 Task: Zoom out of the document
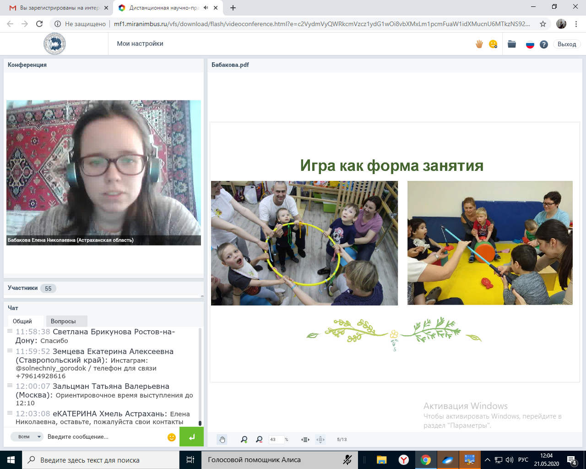(259, 439)
